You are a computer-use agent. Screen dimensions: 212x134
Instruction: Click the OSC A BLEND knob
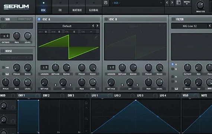click(67, 67)
